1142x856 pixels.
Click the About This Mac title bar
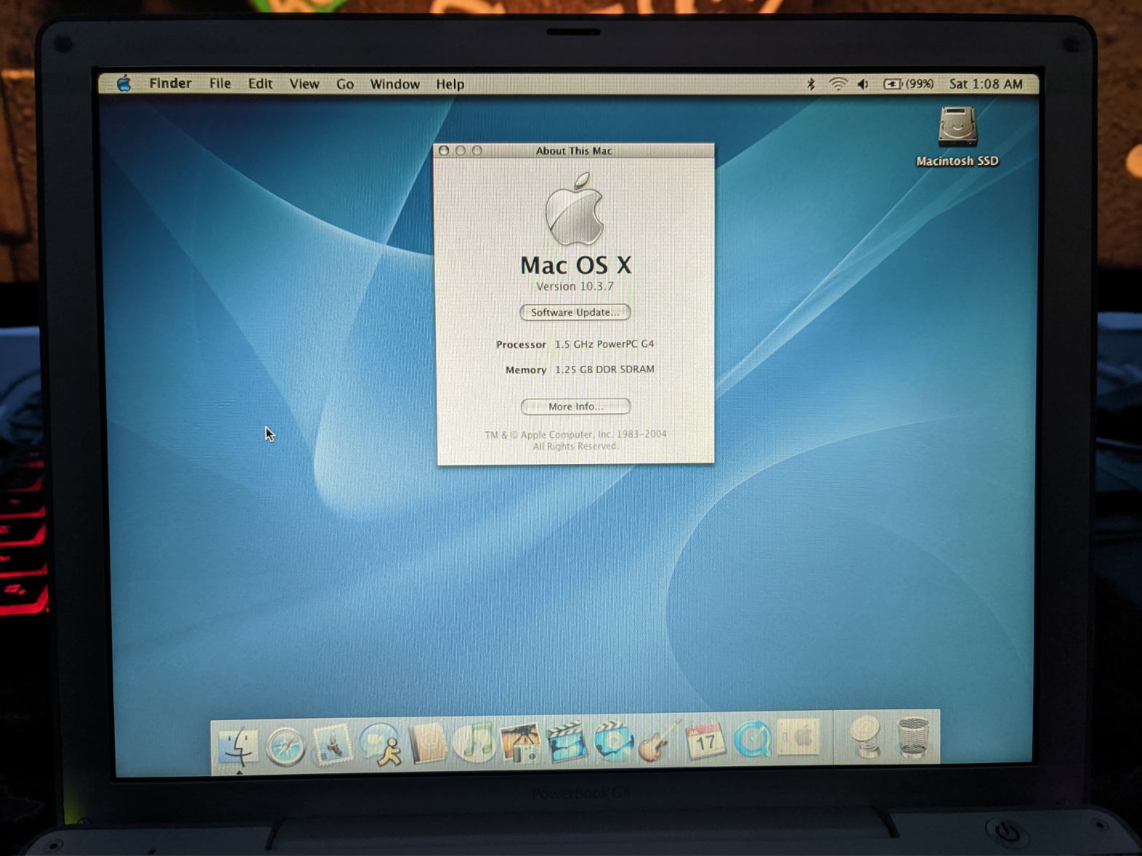tap(574, 151)
